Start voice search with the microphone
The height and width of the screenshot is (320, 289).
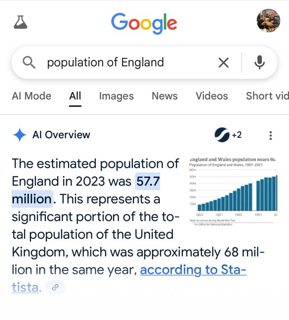point(259,63)
